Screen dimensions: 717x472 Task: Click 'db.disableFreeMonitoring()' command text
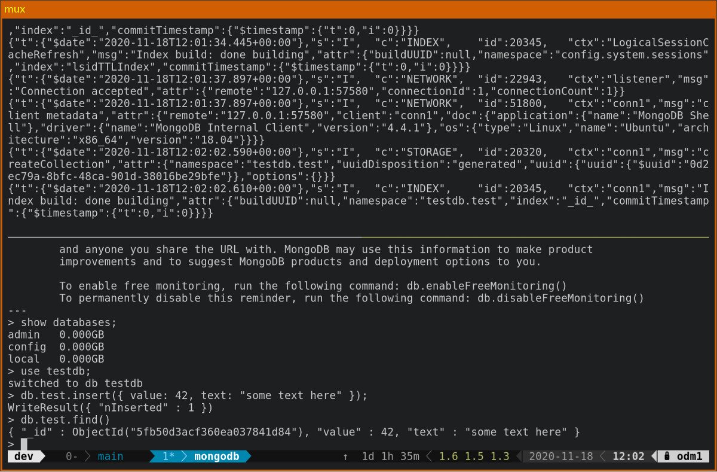561,298
